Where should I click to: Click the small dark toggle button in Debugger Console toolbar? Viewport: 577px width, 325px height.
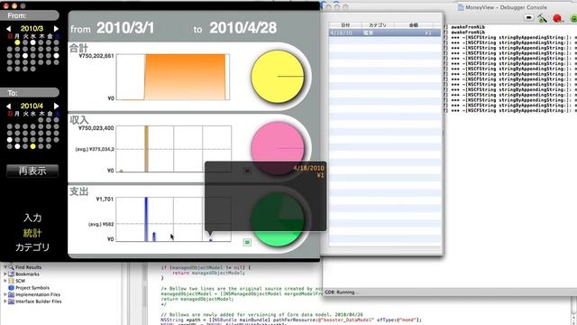(528, 17)
